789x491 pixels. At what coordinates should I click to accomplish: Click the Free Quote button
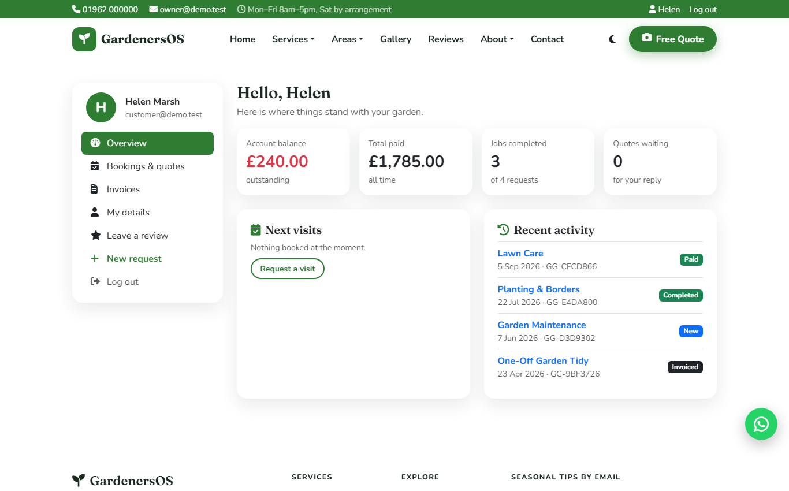coord(673,39)
